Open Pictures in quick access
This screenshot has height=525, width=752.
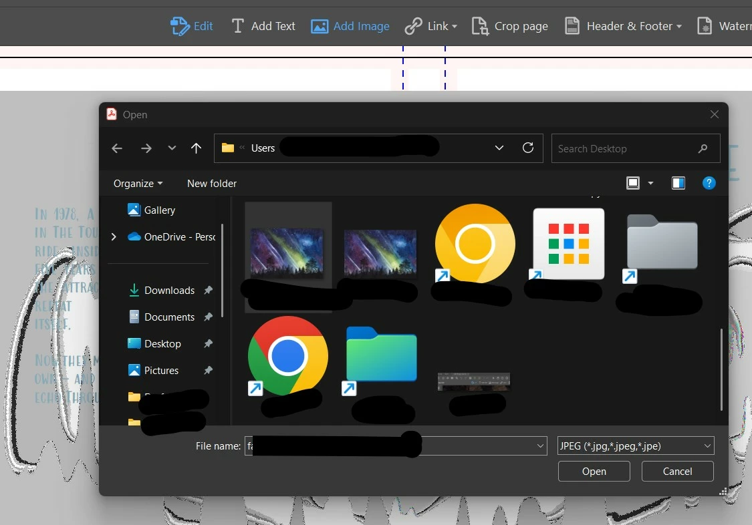pyautogui.click(x=154, y=370)
